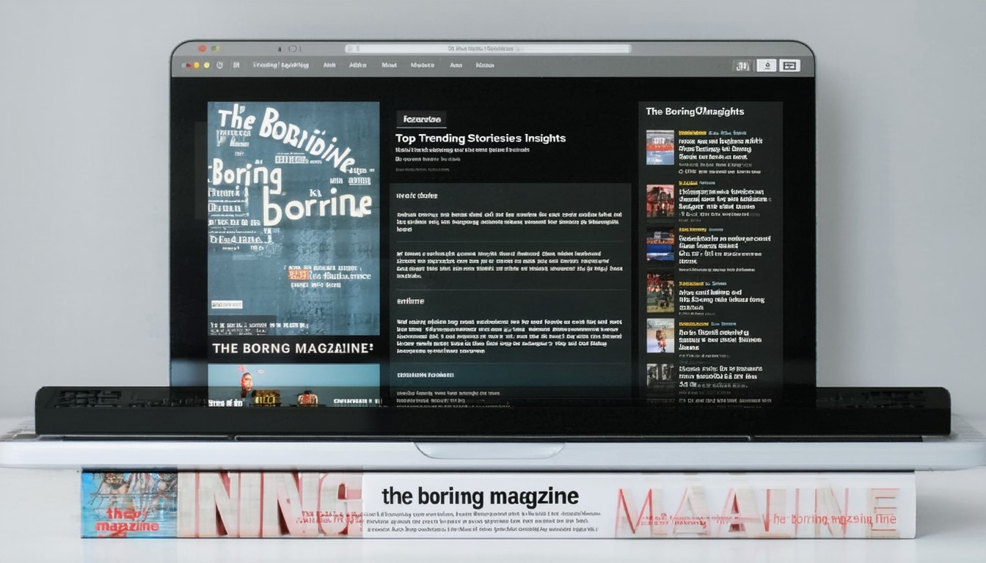Open the last item in the toolbar menu

(x=485, y=65)
